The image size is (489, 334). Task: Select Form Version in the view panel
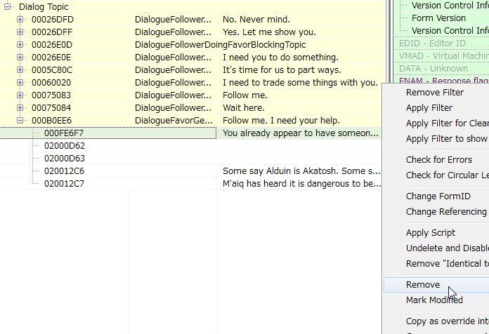click(x=438, y=18)
